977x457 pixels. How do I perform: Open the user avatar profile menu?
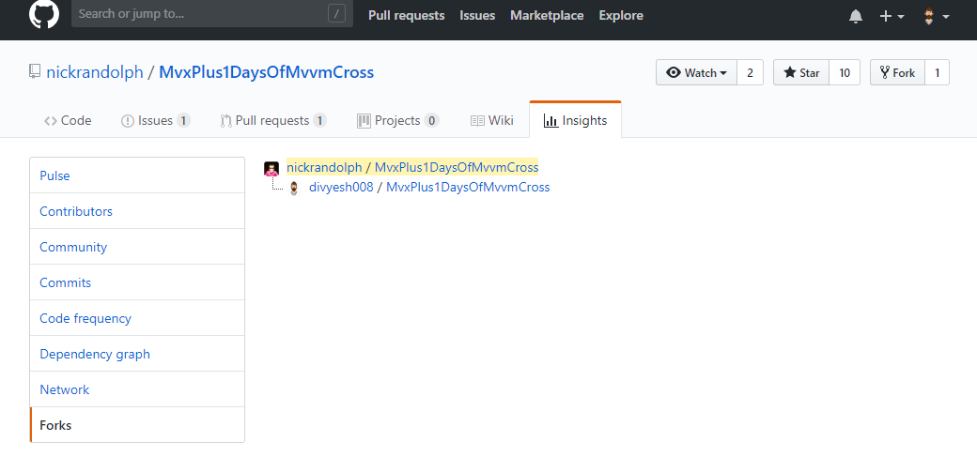936,17
